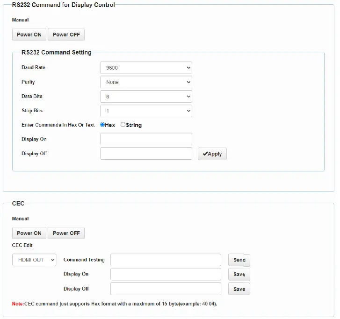This screenshot has width=340, height=319.
Task: Focus RS232 Display Off input field
Action: tap(146, 154)
